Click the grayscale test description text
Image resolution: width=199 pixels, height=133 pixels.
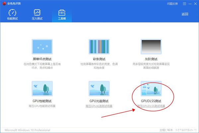coord(151,66)
